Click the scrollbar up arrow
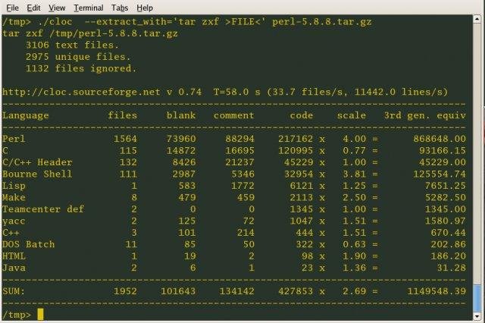 point(477,19)
